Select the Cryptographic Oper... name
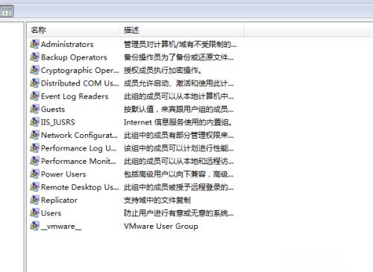The width and height of the screenshot is (373, 272). pos(80,71)
